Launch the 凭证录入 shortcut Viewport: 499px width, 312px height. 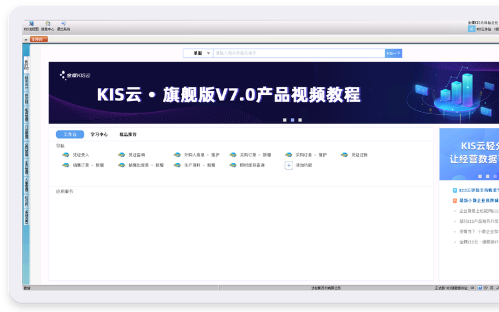pos(76,155)
